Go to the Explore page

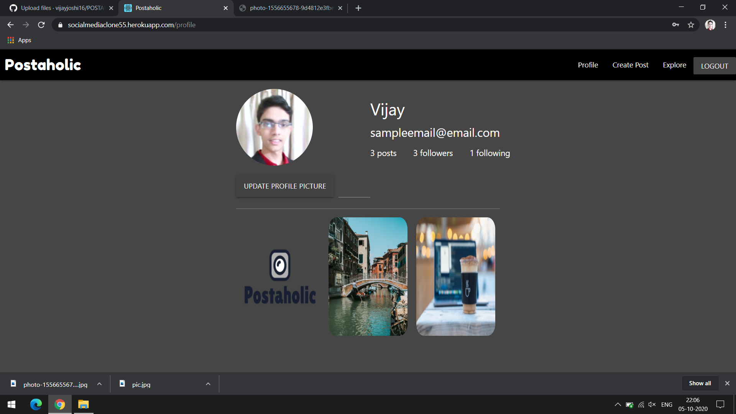pyautogui.click(x=674, y=65)
